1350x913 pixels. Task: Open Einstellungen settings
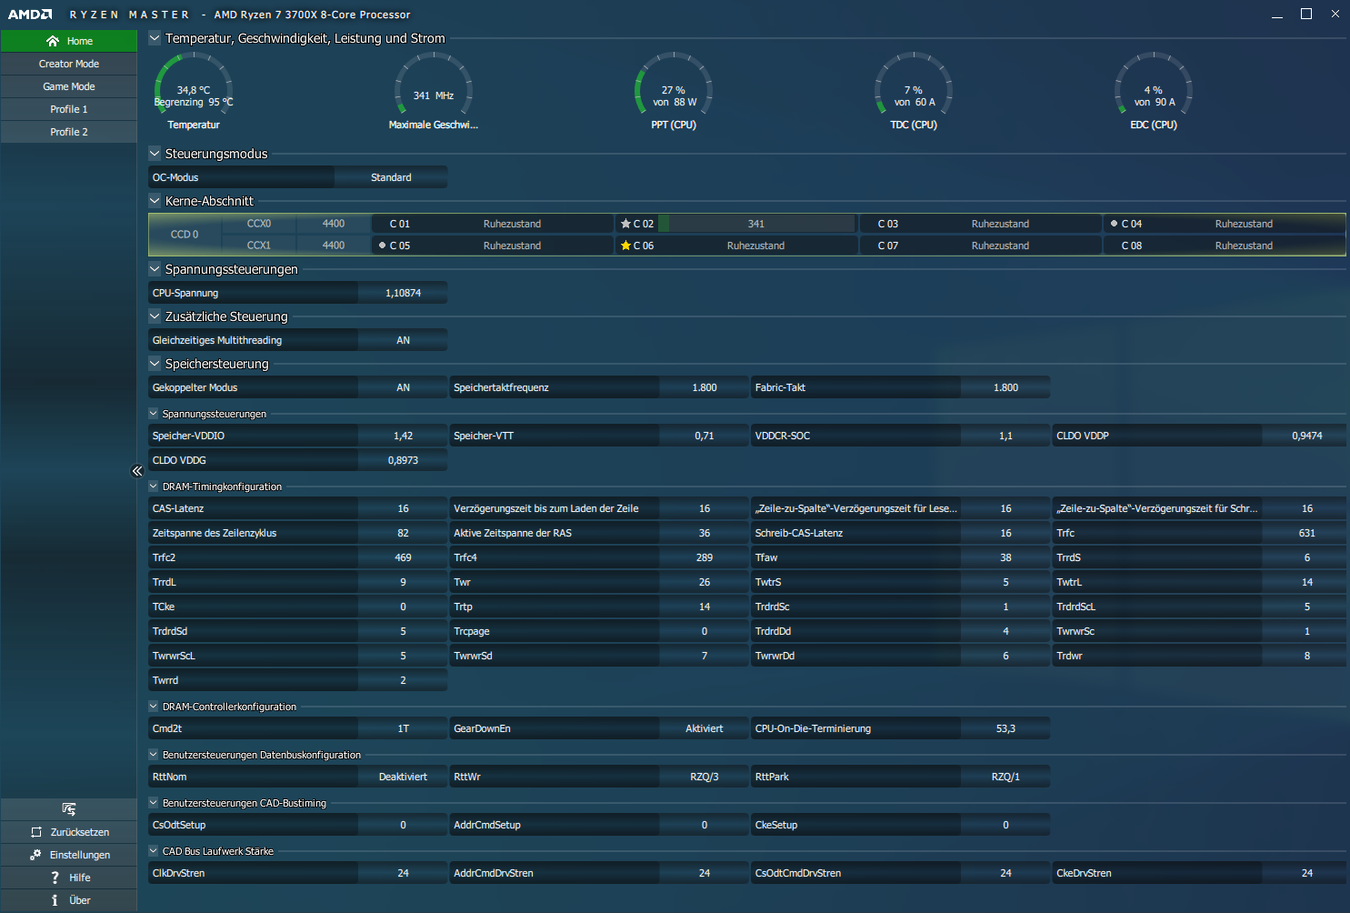[x=69, y=855]
